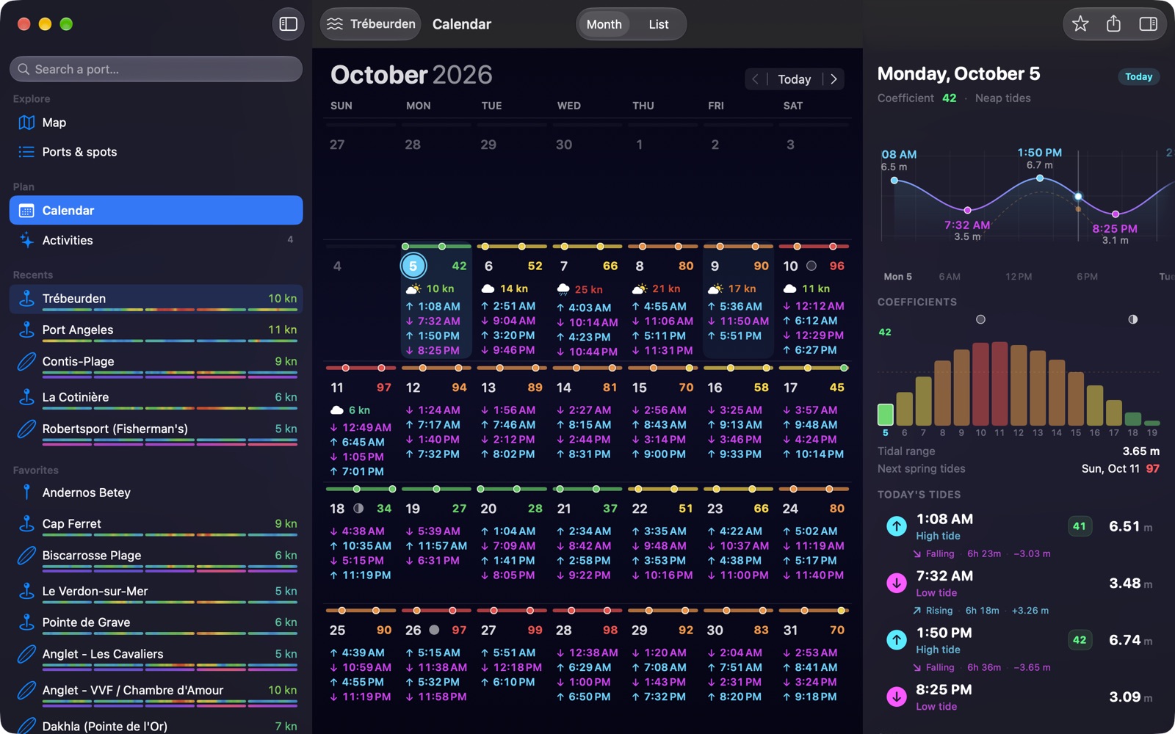Open the Trébeurden port selector button
Screen dimensions: 1175x734
(371, 24)
